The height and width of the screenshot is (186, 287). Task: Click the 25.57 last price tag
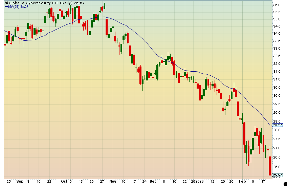(x=278, y=175)
